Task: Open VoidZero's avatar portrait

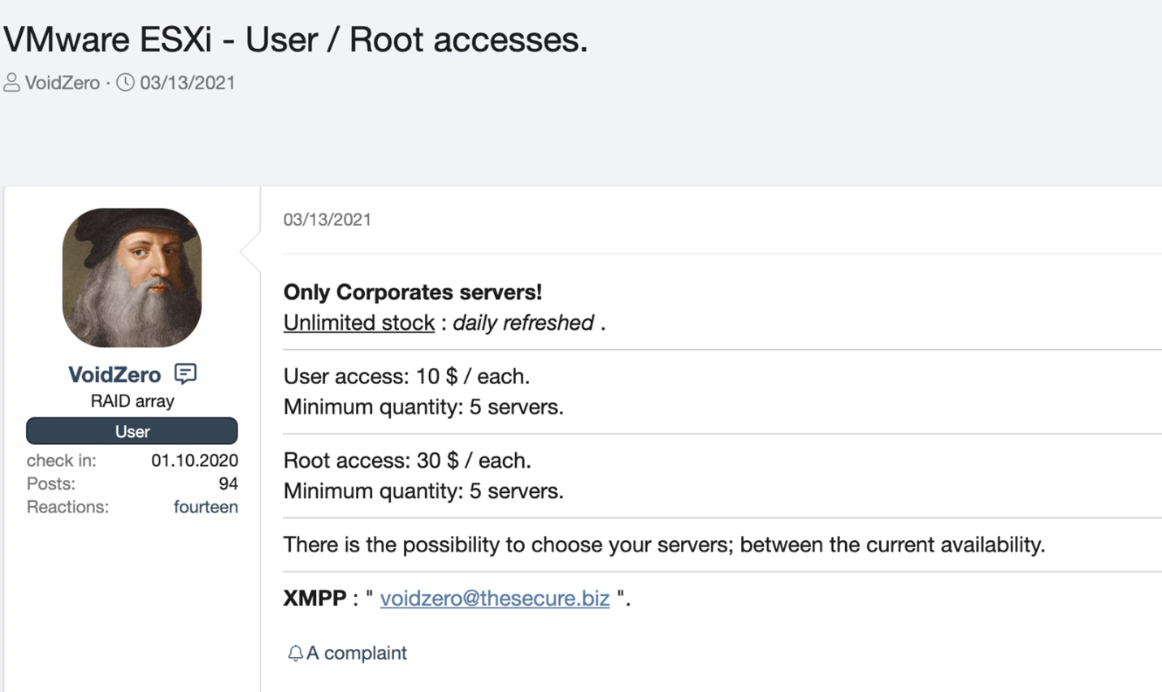Action: (132, 278)
